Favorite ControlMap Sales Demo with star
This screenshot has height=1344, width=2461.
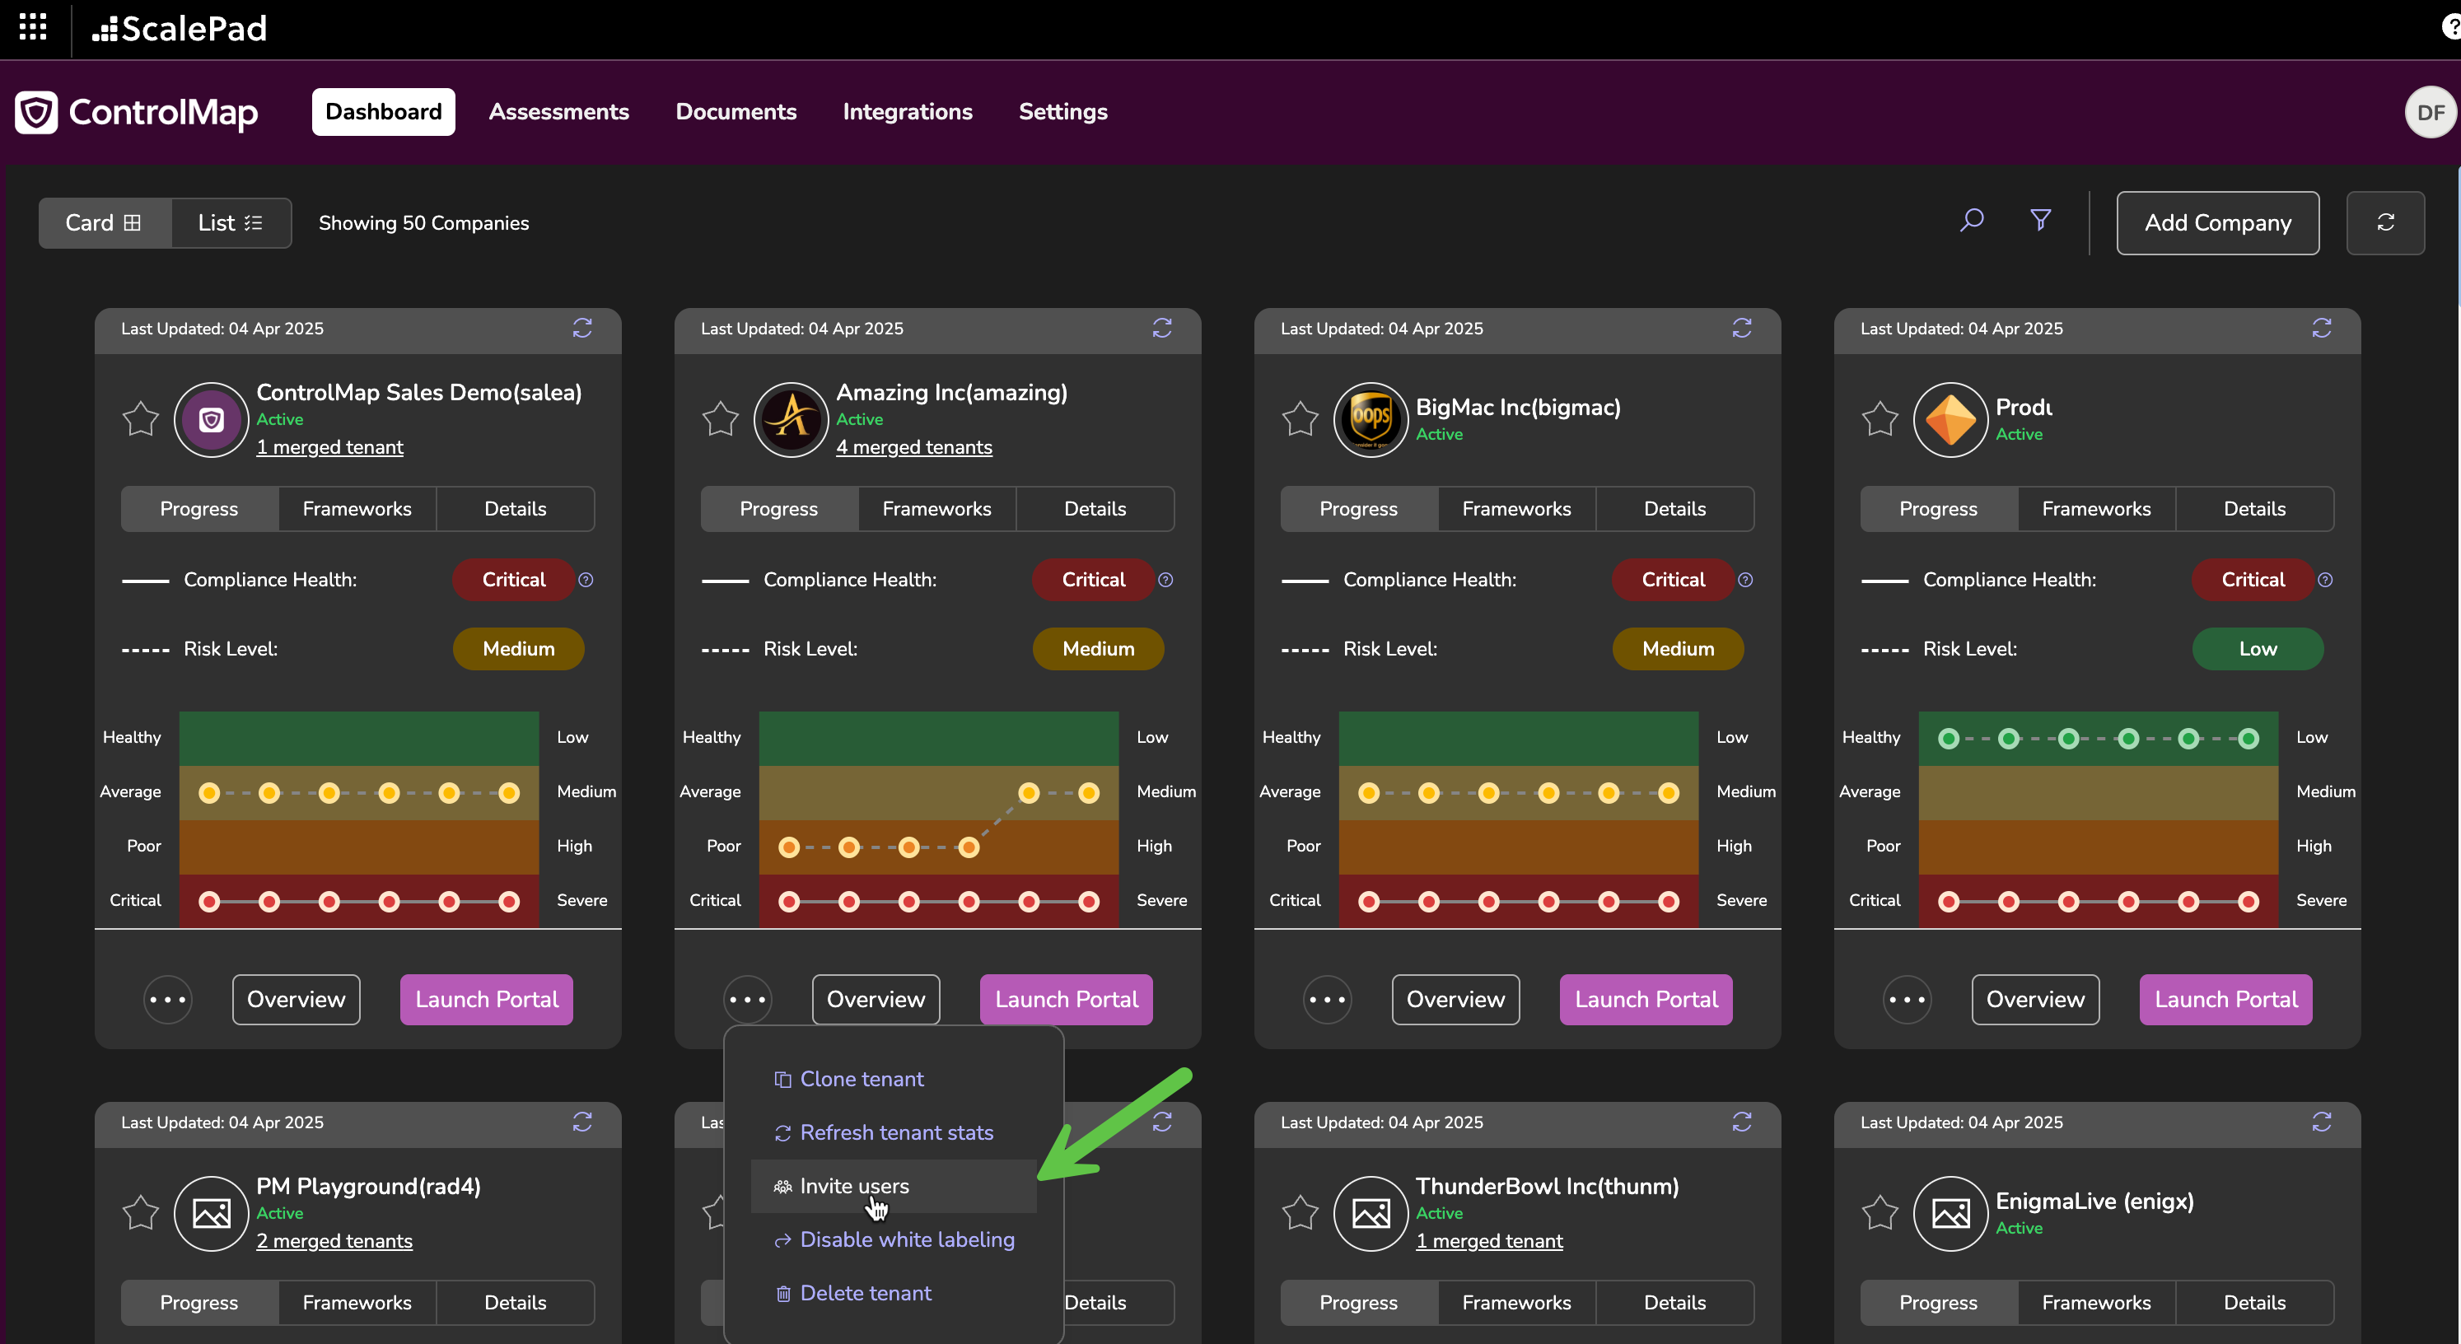(141, 418)
